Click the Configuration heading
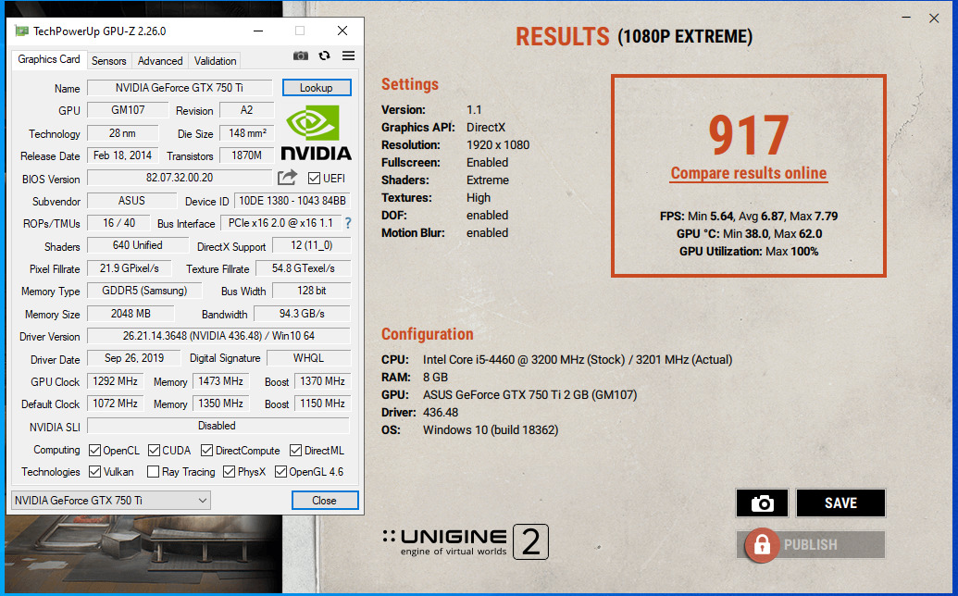 pos(427,334)
